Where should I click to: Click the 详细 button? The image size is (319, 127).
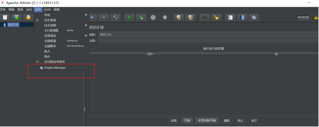point(173,121)
